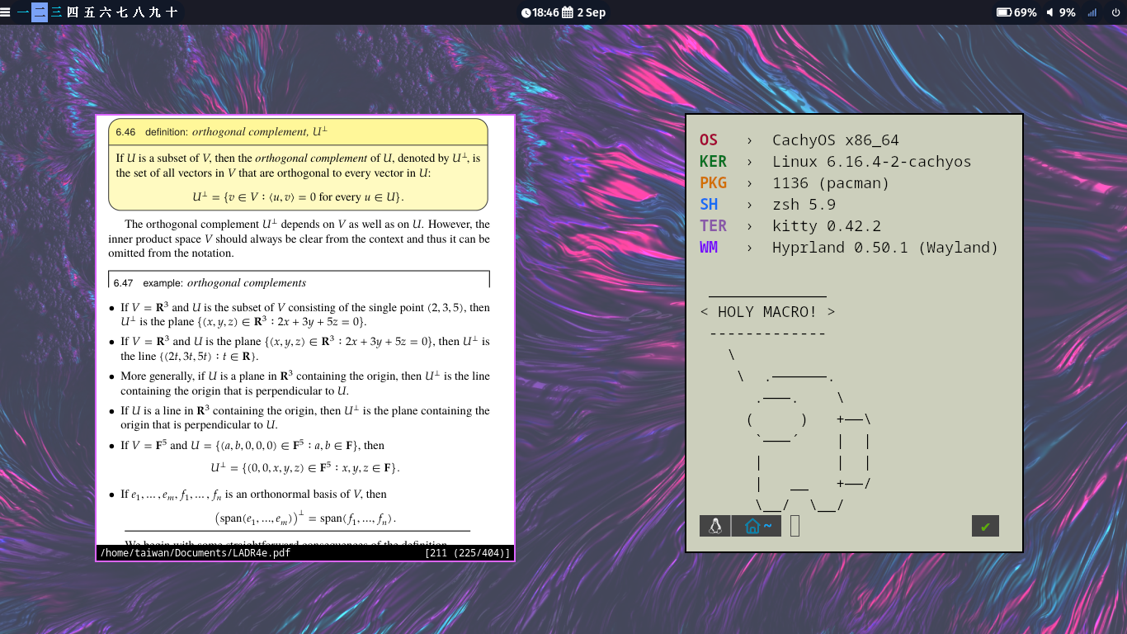Viewport: 1127px width, 634px height.
Task: Click the PDF path '/home/taiwan/Documents/LADR4e.pdf'
Action: coord(195,553)
